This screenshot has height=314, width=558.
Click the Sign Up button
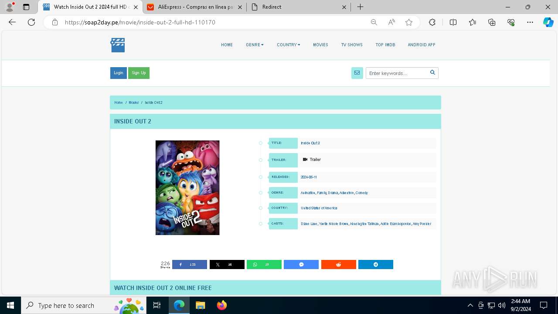coord(139,73)
